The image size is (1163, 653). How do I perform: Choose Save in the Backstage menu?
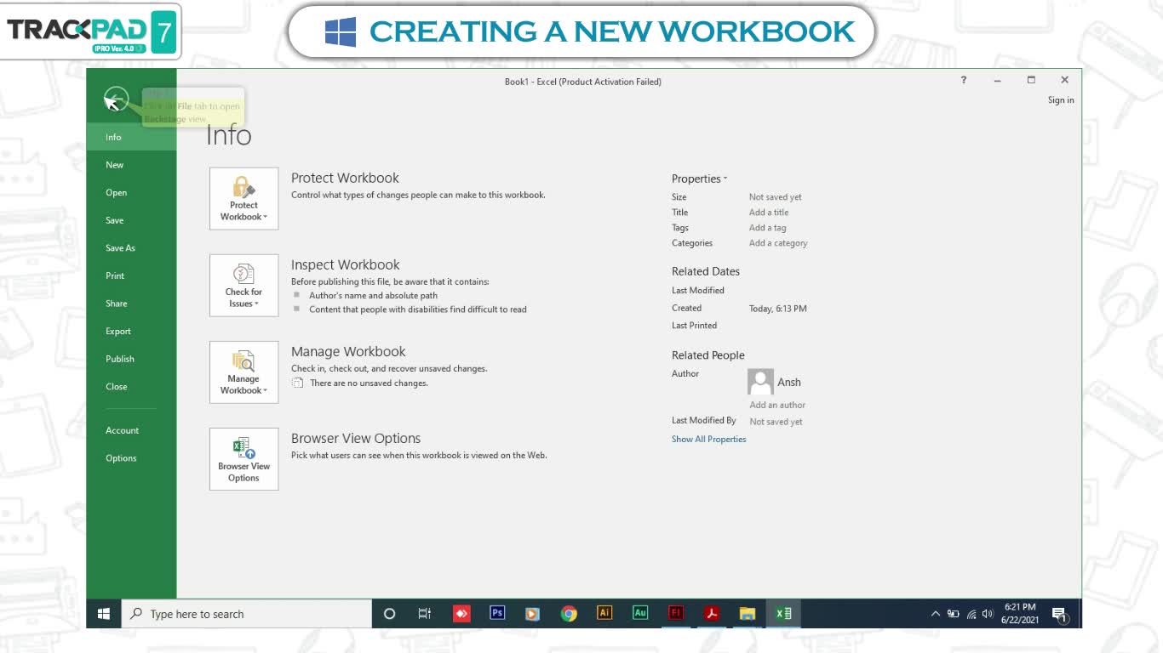[131, 220]
